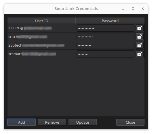
Task: Reveal password for the KD0RC account
Action: pyautogui.click(x=140, y=28)
